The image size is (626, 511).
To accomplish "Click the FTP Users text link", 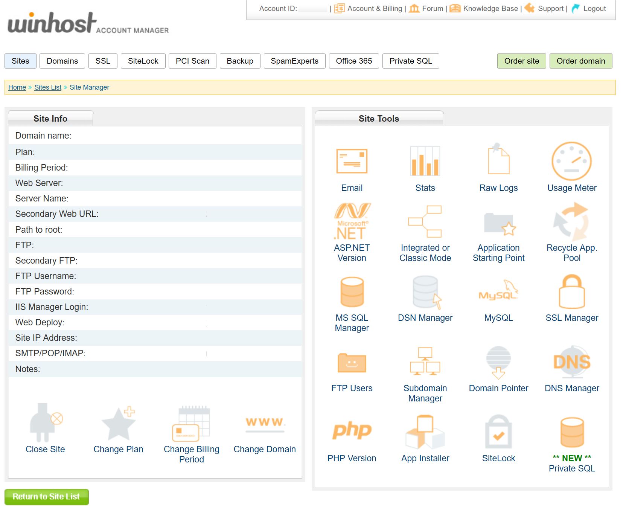I will point(352,388).
